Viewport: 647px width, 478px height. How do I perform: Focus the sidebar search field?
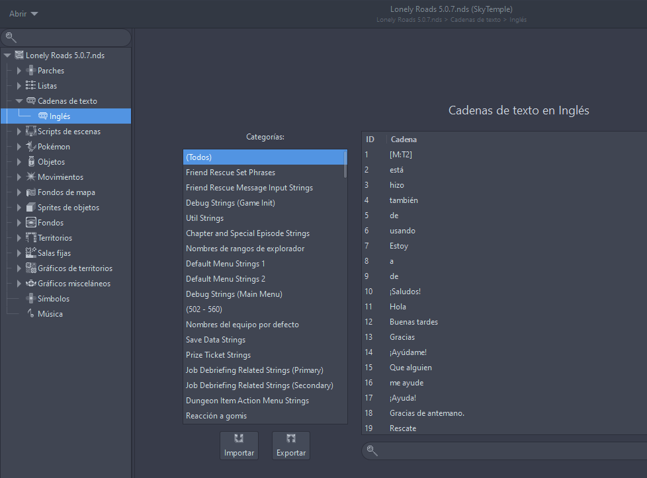tap(69, 38)
